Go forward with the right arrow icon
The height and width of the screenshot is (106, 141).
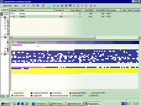[28, 6]
